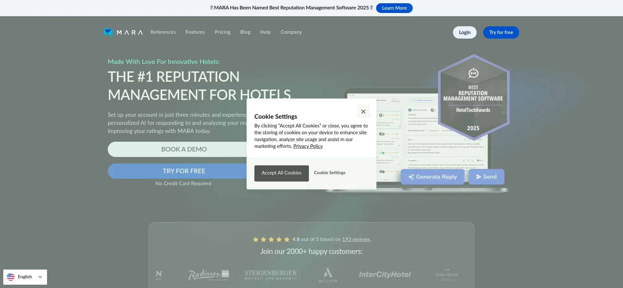The image size is (623, 288).
Task: Open the Features menu
Action: 195,32
